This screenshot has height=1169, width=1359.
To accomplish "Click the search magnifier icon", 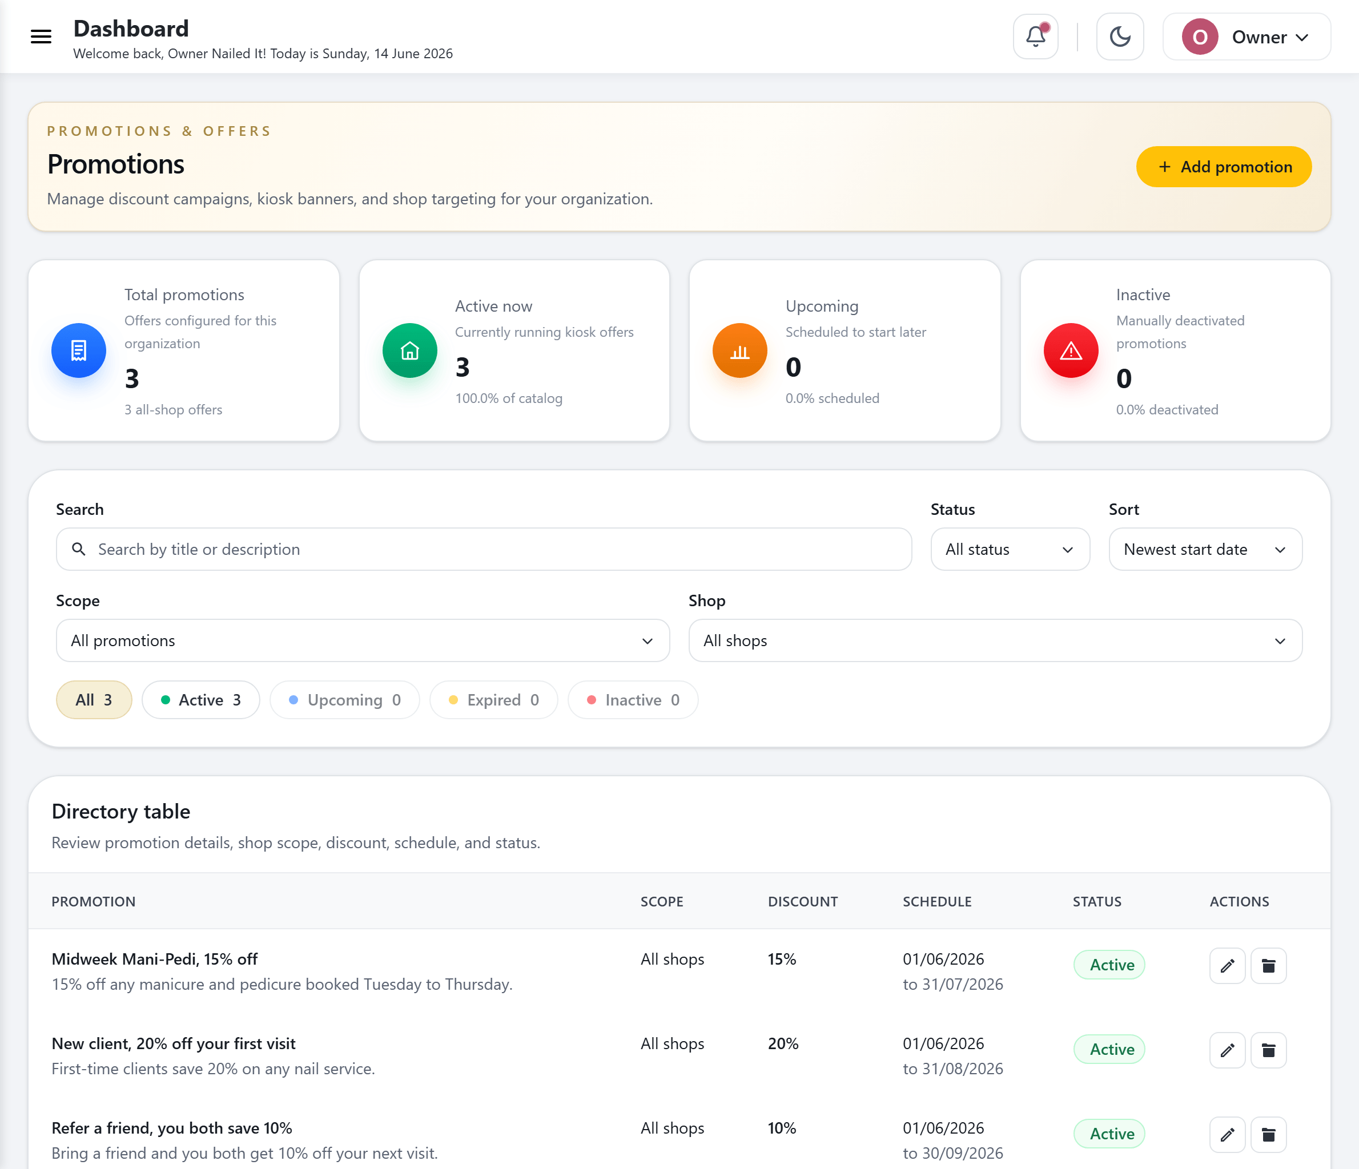I will [x=79, y=549].
